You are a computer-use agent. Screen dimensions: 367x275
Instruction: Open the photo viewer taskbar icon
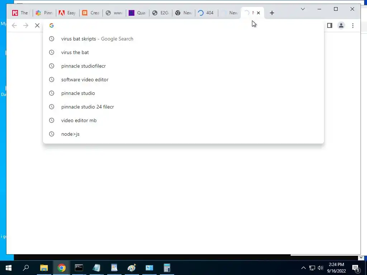tap(114, 268)
